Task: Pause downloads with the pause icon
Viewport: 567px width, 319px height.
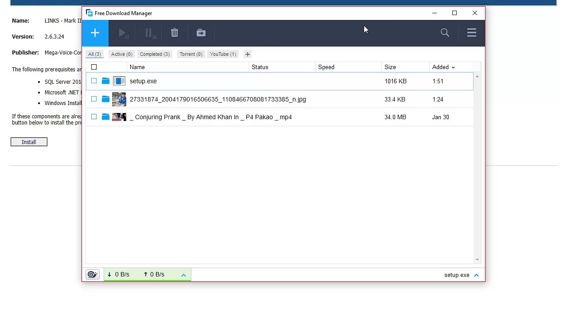Action: click(x=150, y=33)
